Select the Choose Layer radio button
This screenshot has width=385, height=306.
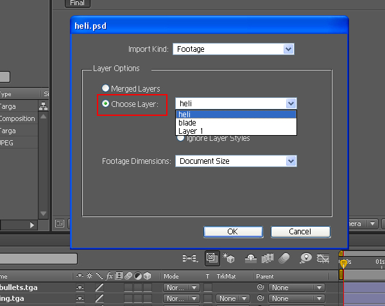106,104
